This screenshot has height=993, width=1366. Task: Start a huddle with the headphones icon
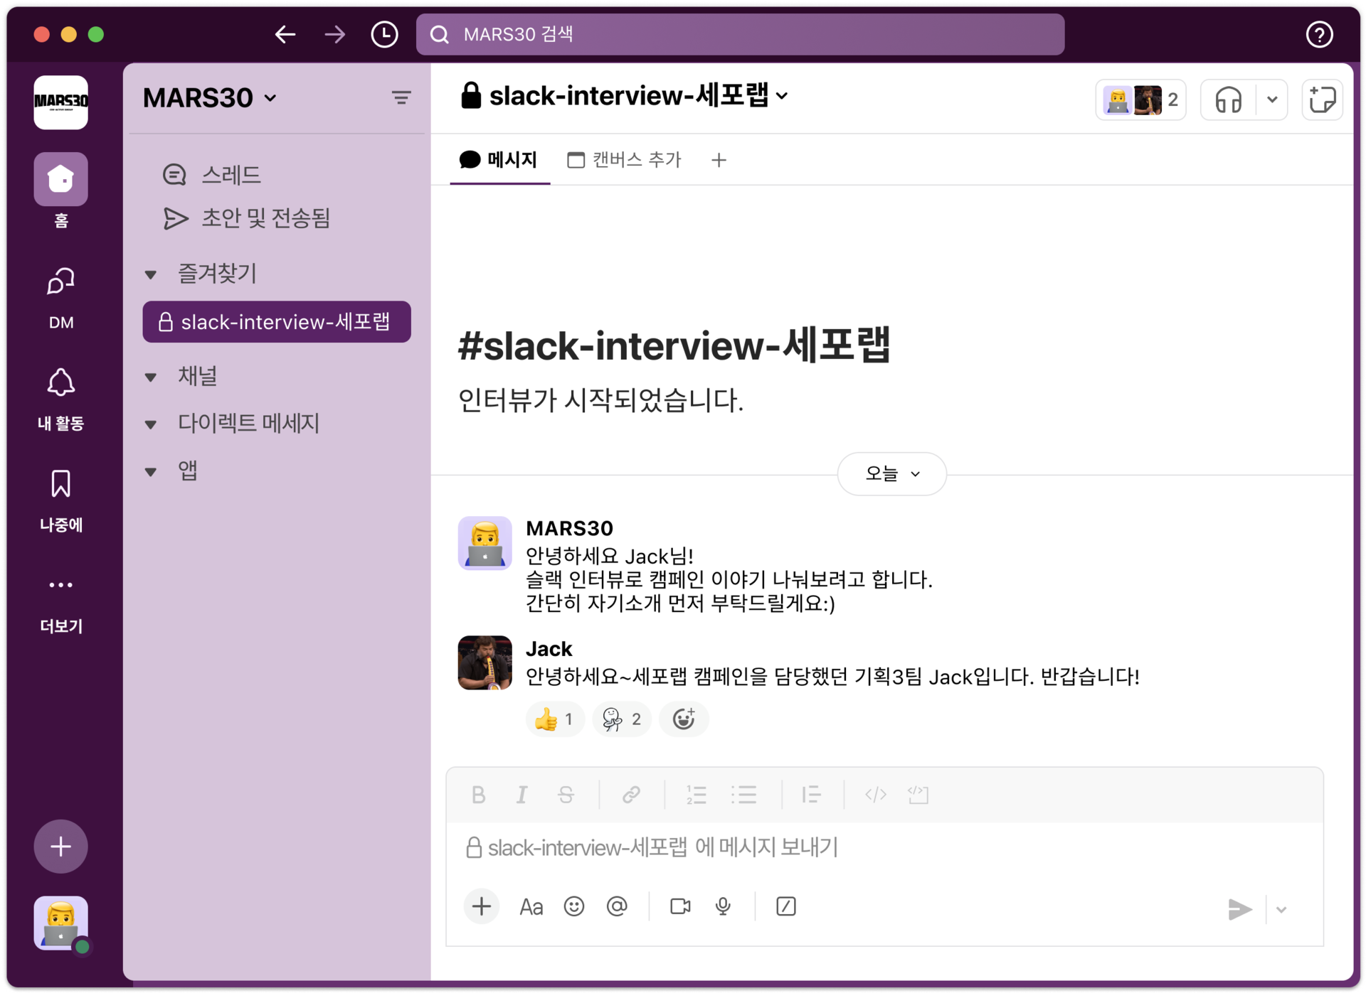1228,100
